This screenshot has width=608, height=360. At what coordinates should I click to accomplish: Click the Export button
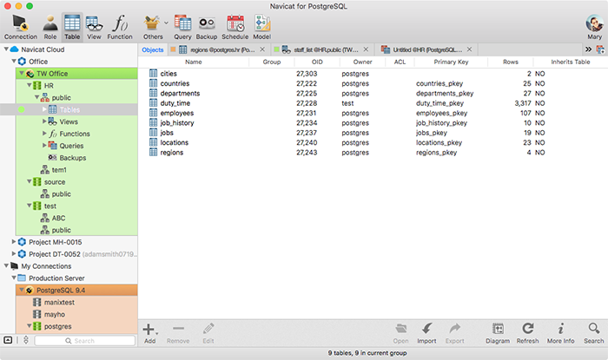(x=454, y=333)
